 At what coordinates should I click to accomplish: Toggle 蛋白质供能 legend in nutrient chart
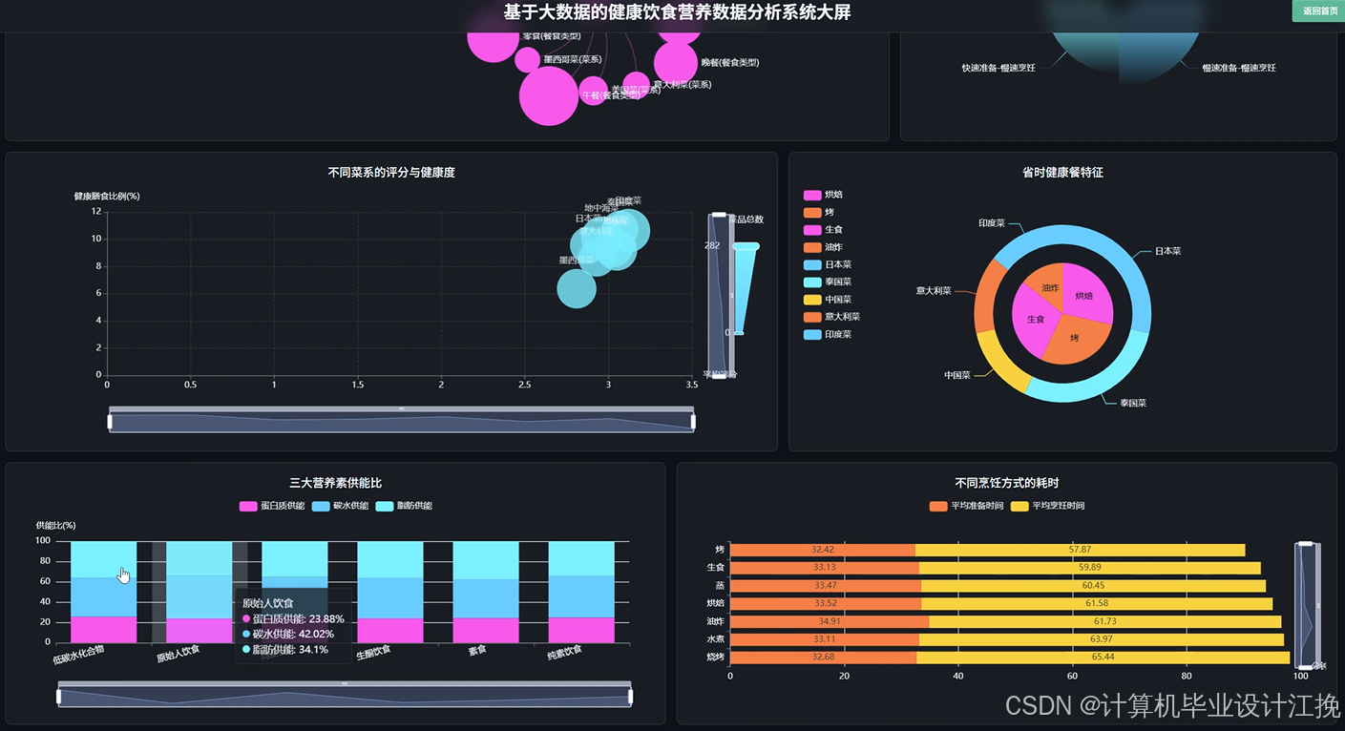pos(272,506)
